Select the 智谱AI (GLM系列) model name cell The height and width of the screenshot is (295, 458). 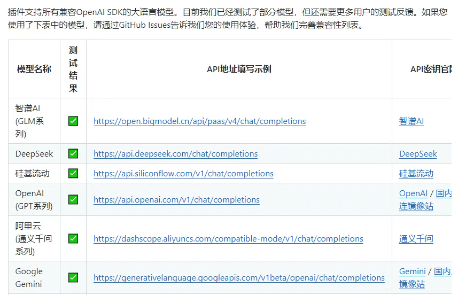click(x=34, y=121)
